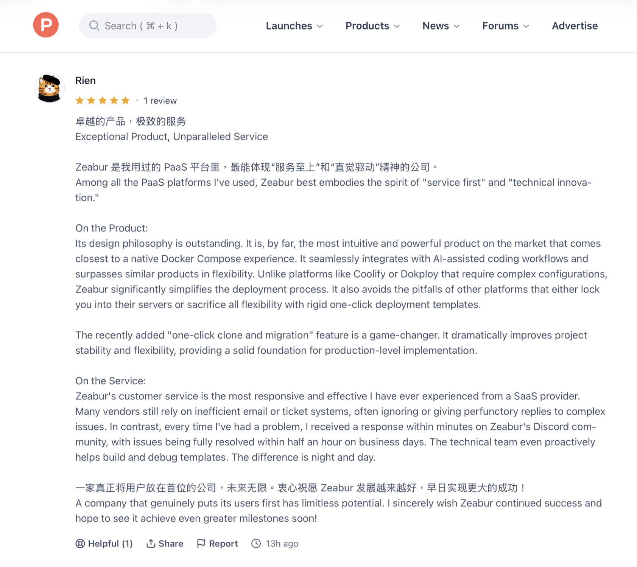This screenshot has height=567, width=637.
Task: Focus the Search input field
Action: click(x=151, y=26)
